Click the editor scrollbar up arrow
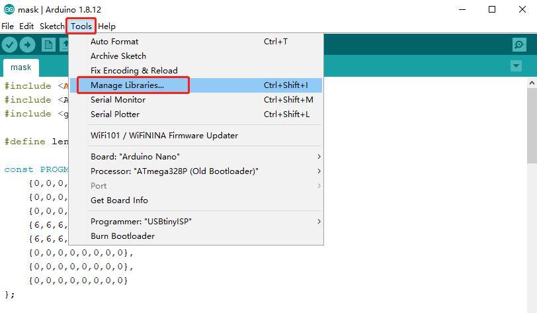This screenshot has height=313, width=537. pyautogui.click(x=532, y=83)
